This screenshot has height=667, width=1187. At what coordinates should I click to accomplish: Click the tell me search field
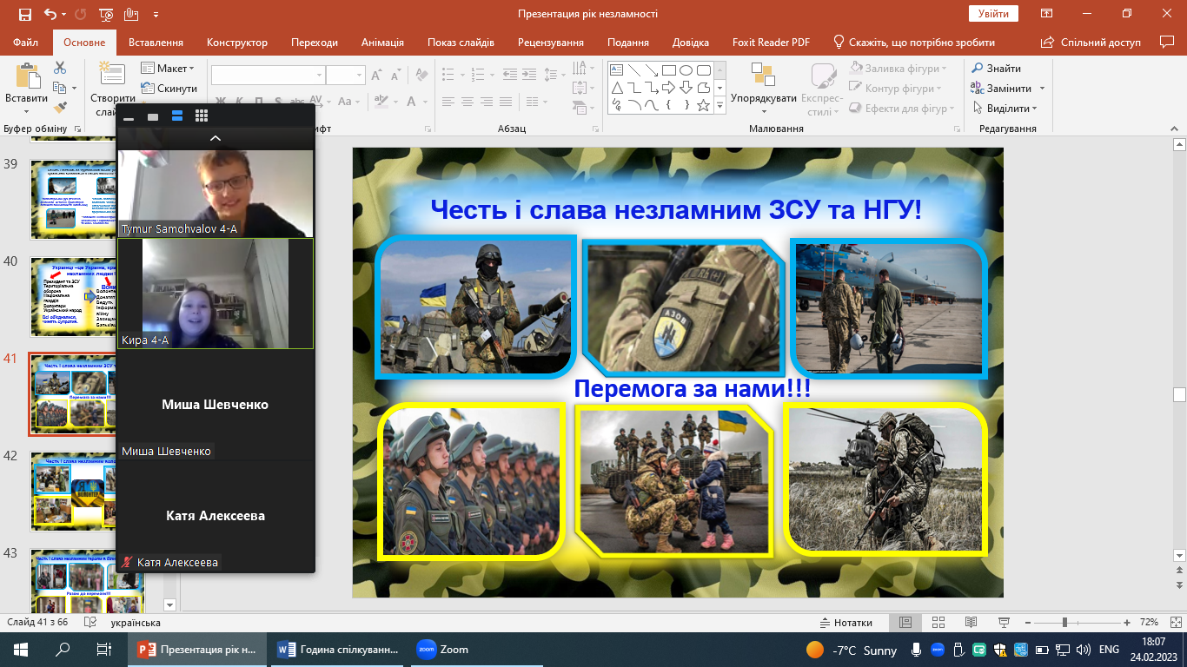point(913,43)
